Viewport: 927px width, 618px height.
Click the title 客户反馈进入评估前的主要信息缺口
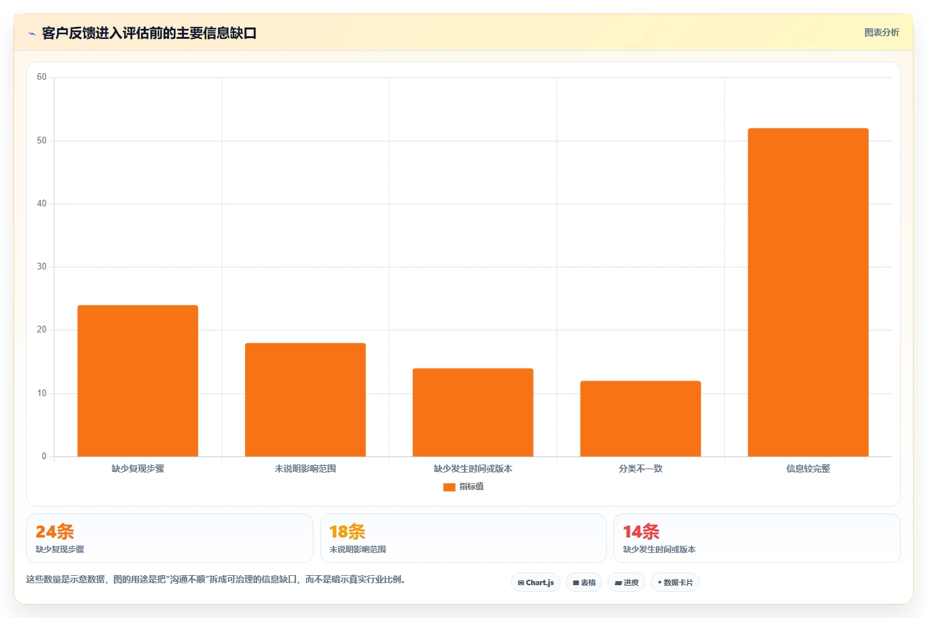(x=149, y=33)
